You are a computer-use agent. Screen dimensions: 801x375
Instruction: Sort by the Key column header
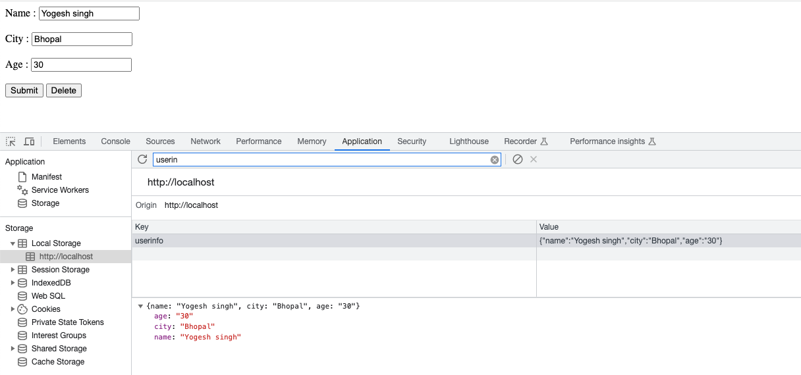click(334, 227)
